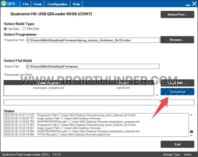
Task: Click the Download button to flash firmware
Action: point(177,92)
